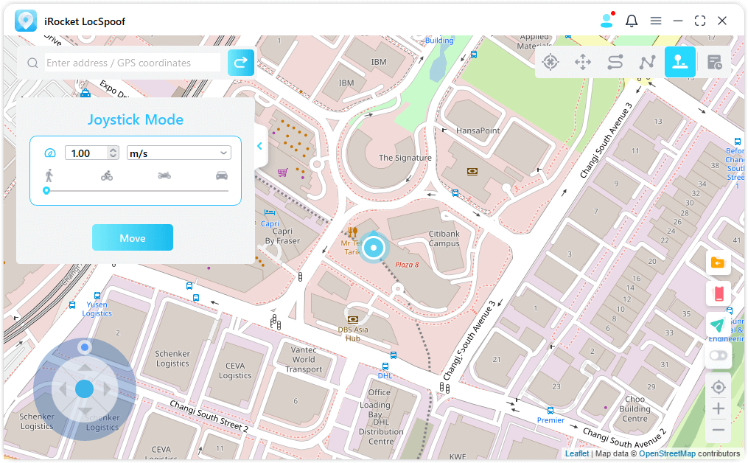Open notifications bell

[x=632, y=21]
